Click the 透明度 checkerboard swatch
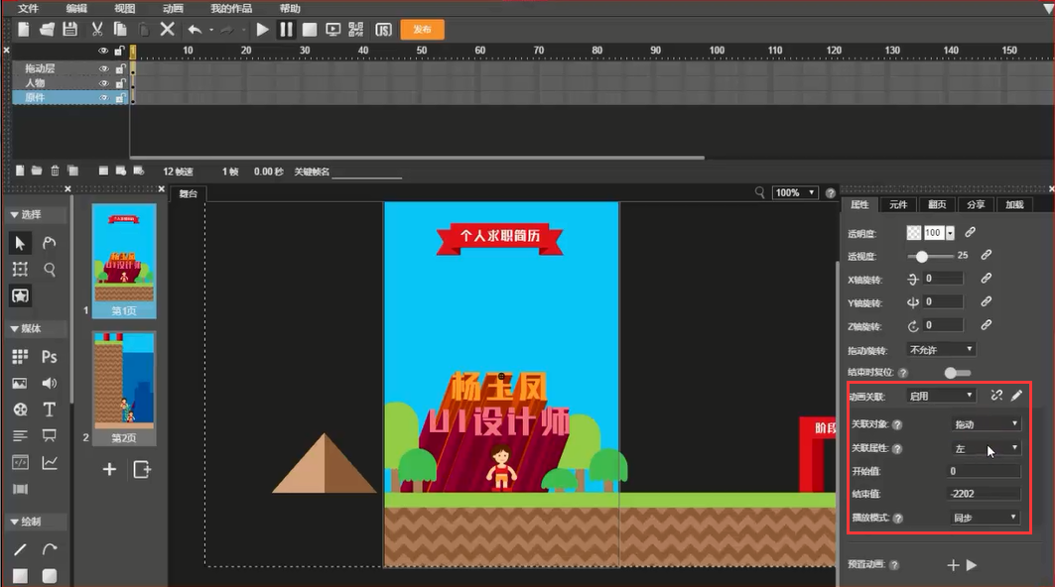Screen dimensions: 1055x587 point(914,233)
